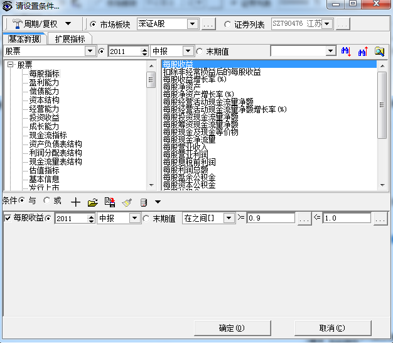Uncheck the 每股收益 condition checkbox
Image resolution: width=393 pixels, height=343 pixels.
point(8,218)
